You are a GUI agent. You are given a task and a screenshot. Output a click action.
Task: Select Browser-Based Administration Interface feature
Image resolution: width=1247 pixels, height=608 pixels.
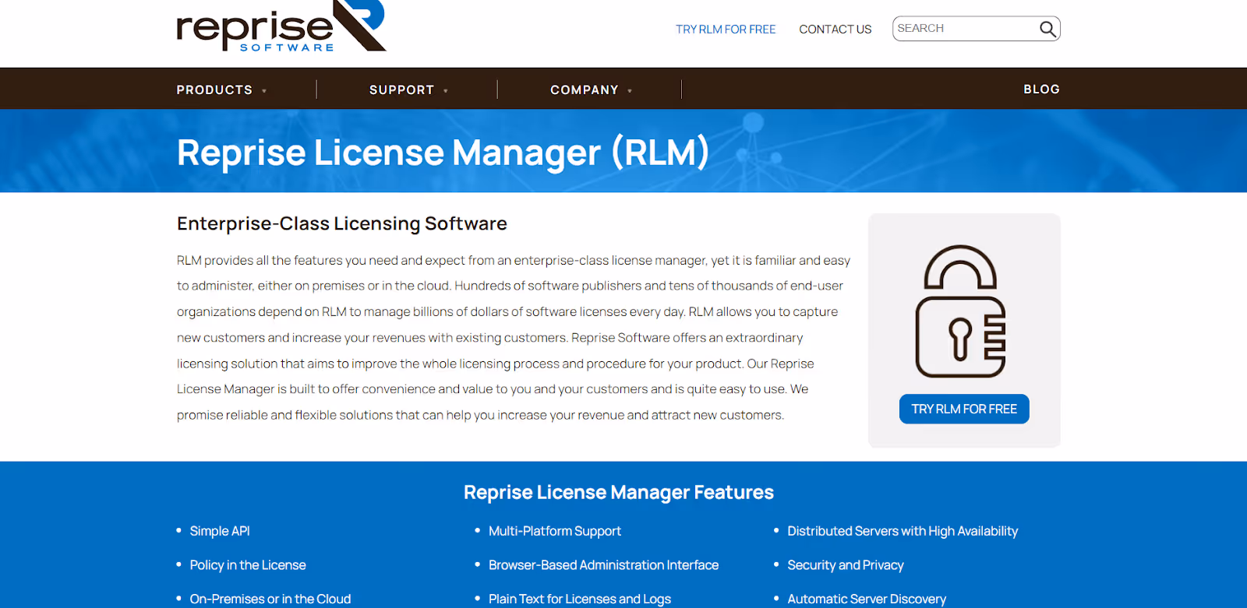point(603,565)
